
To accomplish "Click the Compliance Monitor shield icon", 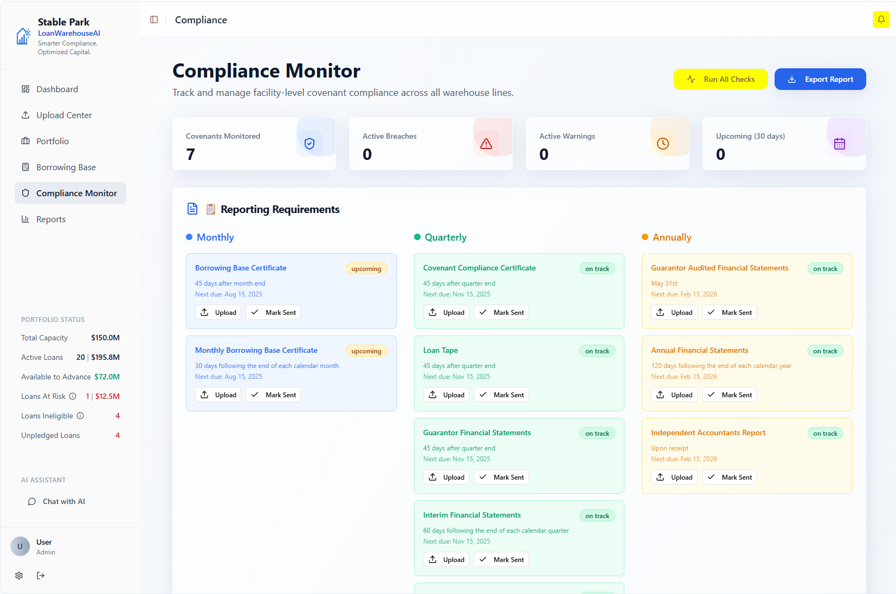I will tap(25, 193).
